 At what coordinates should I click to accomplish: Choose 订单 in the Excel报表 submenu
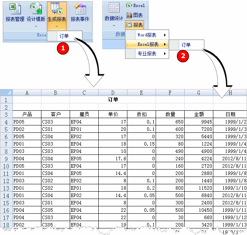click(x=186, y=45)
